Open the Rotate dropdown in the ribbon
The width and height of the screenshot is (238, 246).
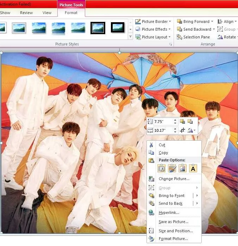point(227,37)
